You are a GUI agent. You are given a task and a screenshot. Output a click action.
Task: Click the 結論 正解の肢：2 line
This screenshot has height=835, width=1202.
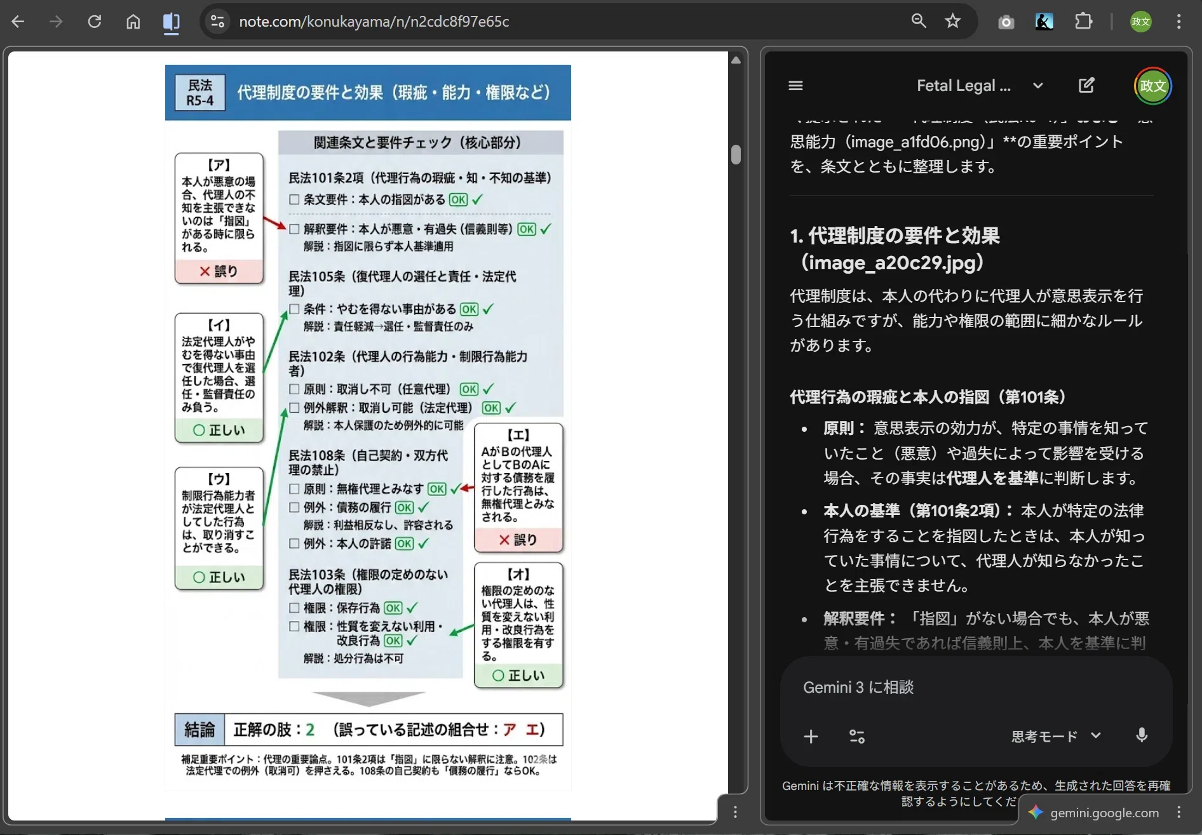click(368, 730)
